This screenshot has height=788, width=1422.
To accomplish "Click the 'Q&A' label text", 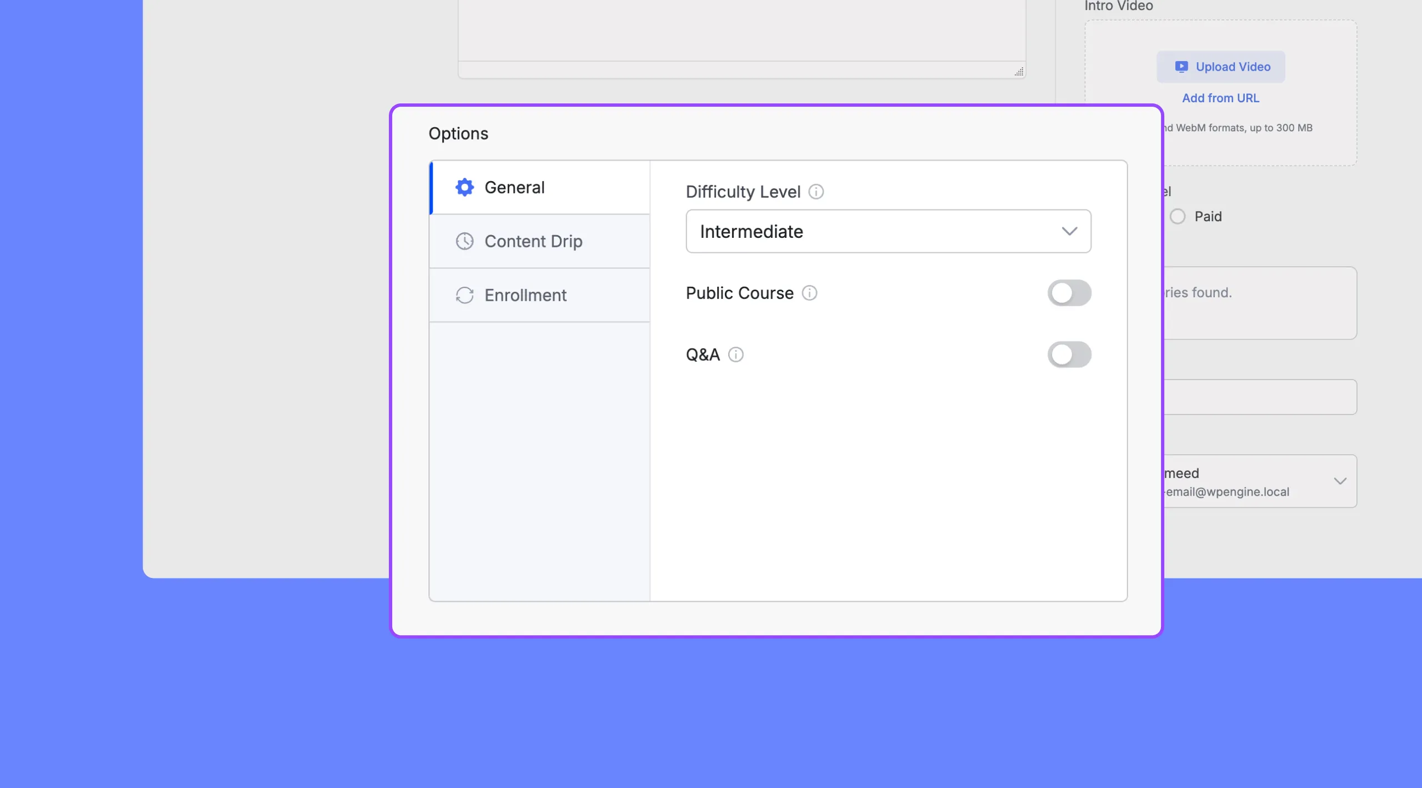I will [x=703, y=355].
